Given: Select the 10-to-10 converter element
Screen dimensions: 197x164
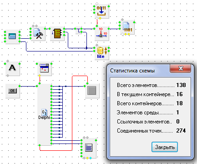Looking at the screenshot, I should [101, 33].
